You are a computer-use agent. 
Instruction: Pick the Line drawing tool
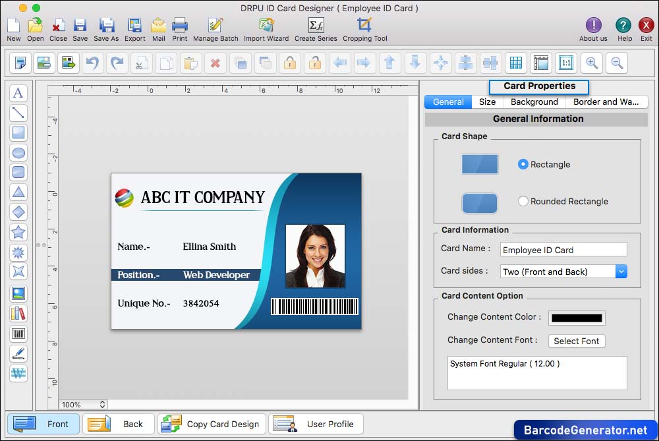[x=18, y=113]
